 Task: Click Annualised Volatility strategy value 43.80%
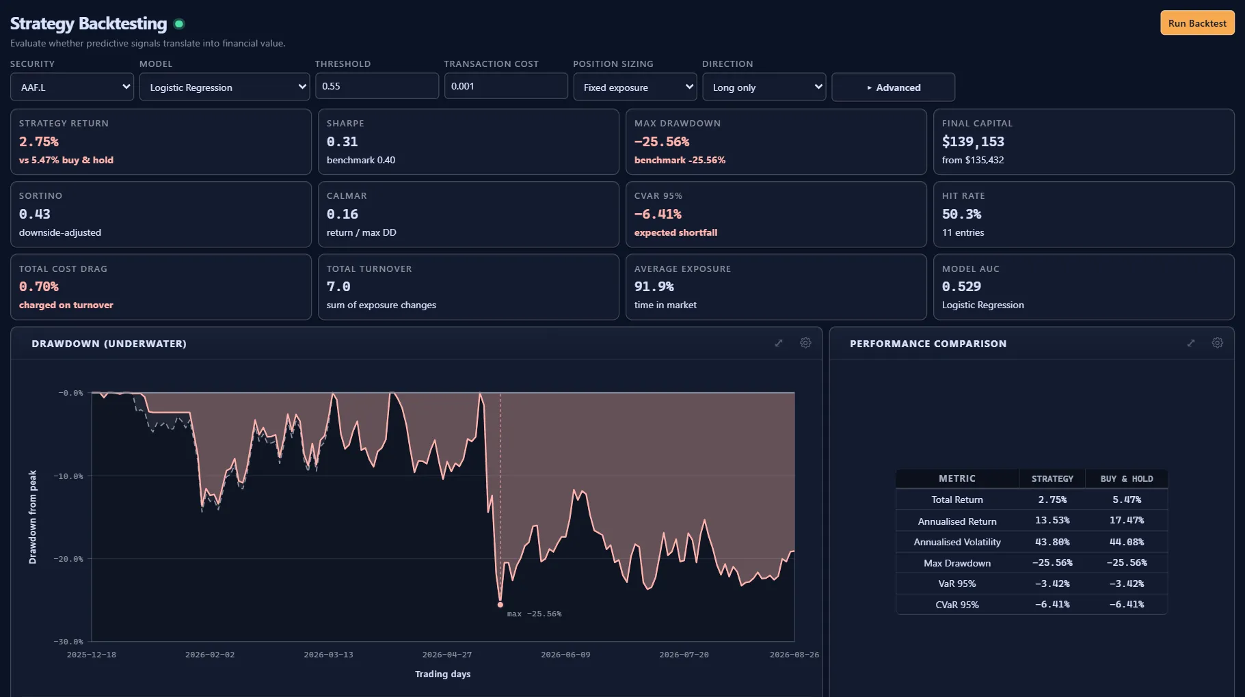(1052, 542)
